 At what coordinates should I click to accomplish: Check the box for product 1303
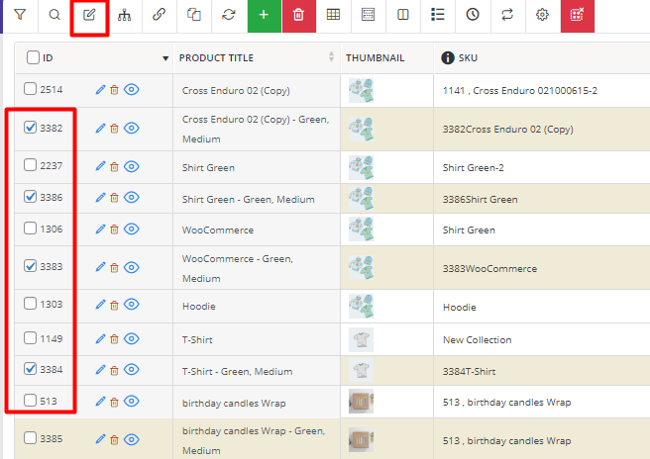point(30,303)
